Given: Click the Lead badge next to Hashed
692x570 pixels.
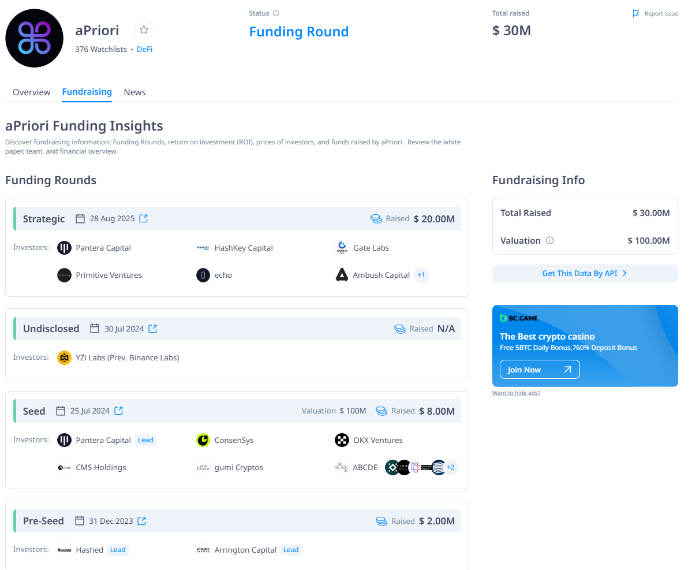Looking at the screenshot, I should click(x=118, y=550).
